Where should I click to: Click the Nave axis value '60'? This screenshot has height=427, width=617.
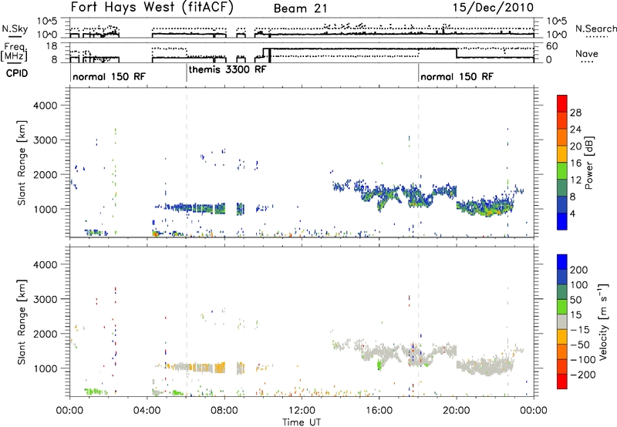click(552, 46)
